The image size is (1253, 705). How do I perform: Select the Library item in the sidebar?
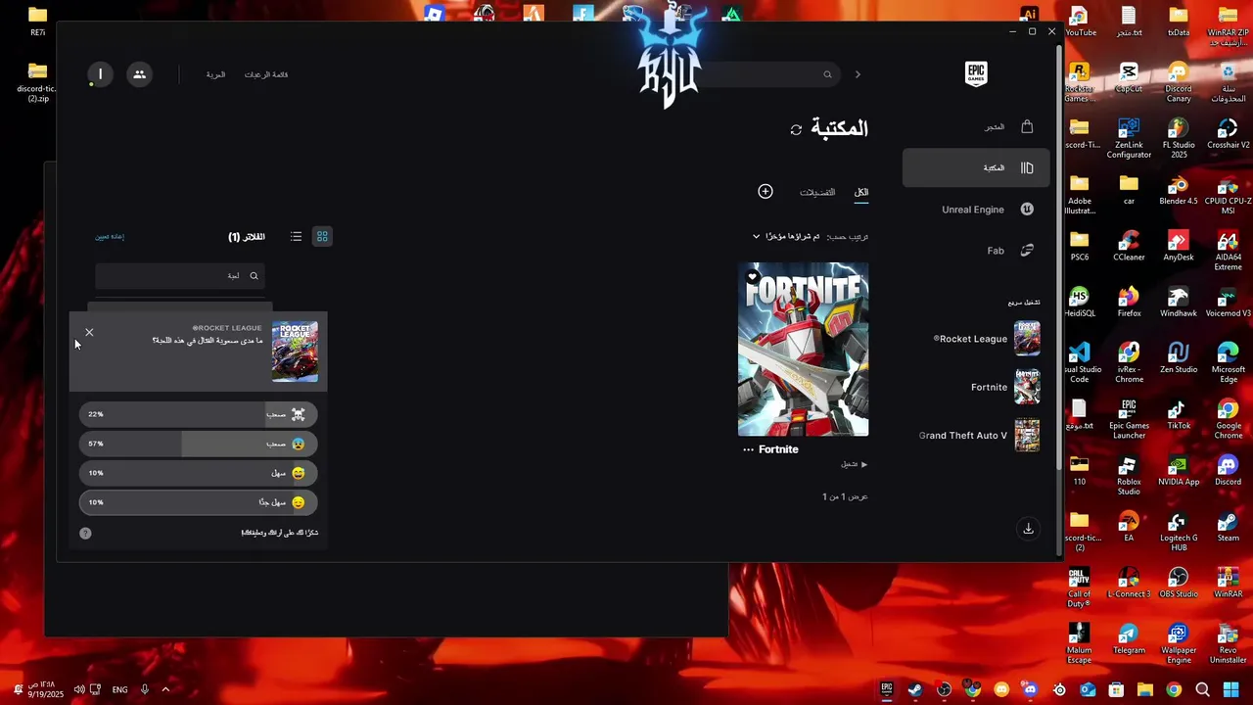coord(976,167)
